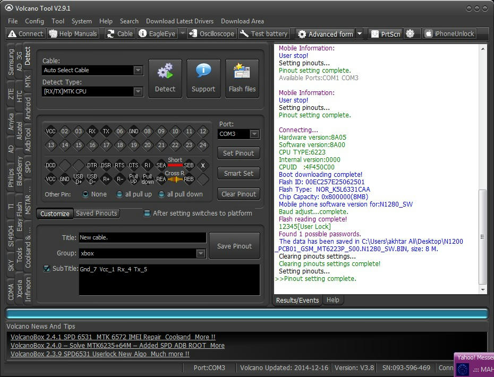Select pin 24 in pinout grid
Viewport: 494px width, 377px height.
pyautogui.click(x=203, y=145)
